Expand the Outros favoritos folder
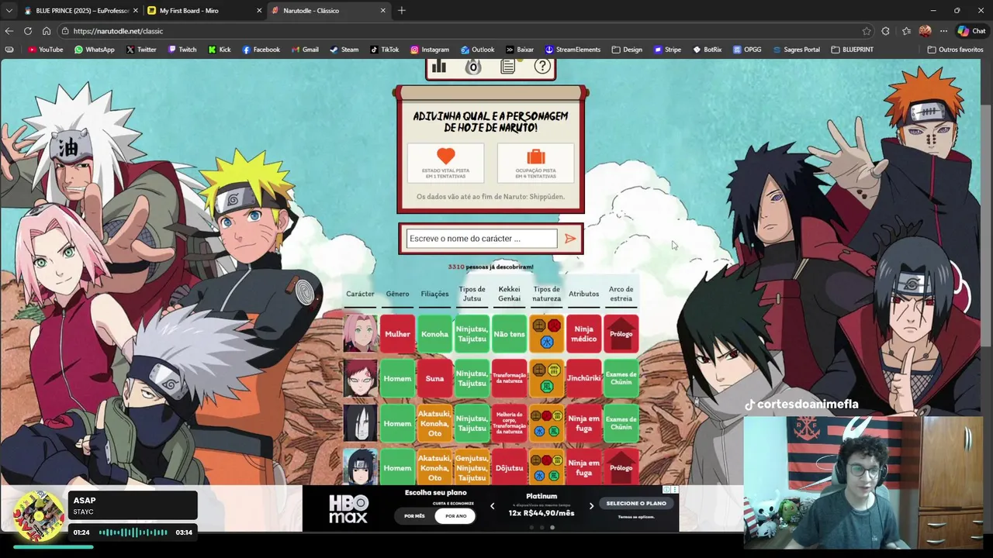 click(955, 50)
